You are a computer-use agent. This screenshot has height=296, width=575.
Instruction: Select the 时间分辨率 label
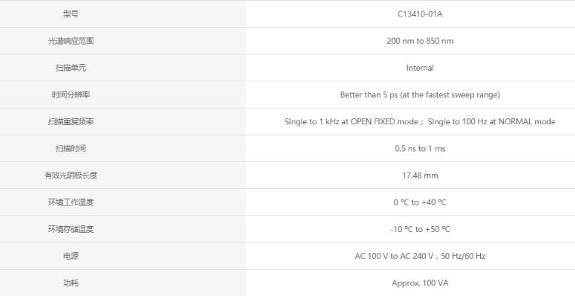click(x=70, y=95)
